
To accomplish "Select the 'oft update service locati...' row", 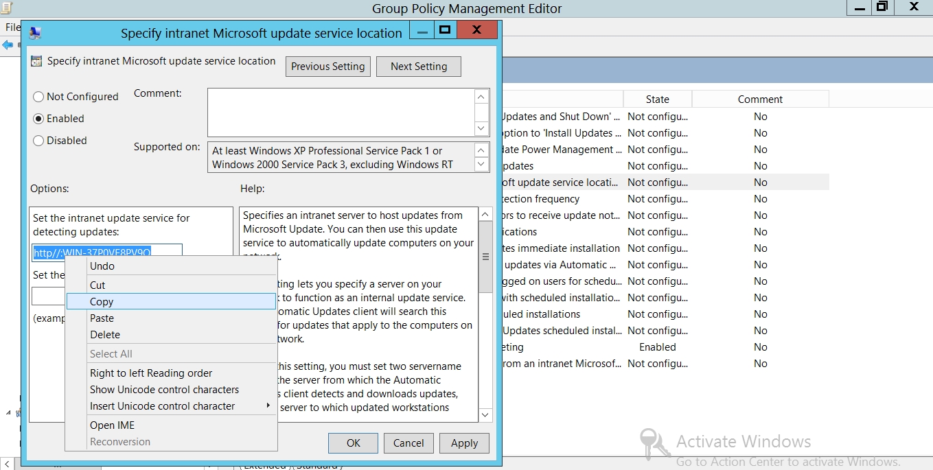I will [665, 183].
